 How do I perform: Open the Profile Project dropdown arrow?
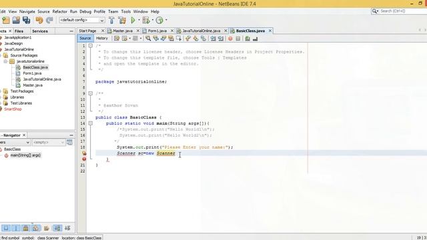[x=166, y=20]
